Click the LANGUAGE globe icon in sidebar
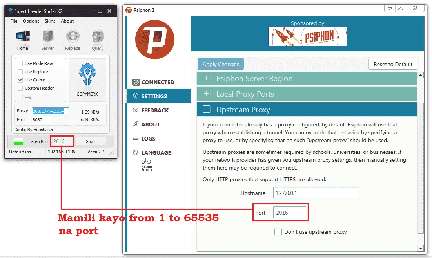Image resolution: width=432 pixels, height=258 pixels. pyautogui.click(x=136, y=152)
